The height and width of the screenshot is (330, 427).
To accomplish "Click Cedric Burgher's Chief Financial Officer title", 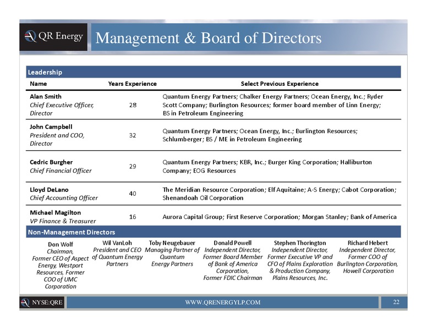I will tap(61, 170).
